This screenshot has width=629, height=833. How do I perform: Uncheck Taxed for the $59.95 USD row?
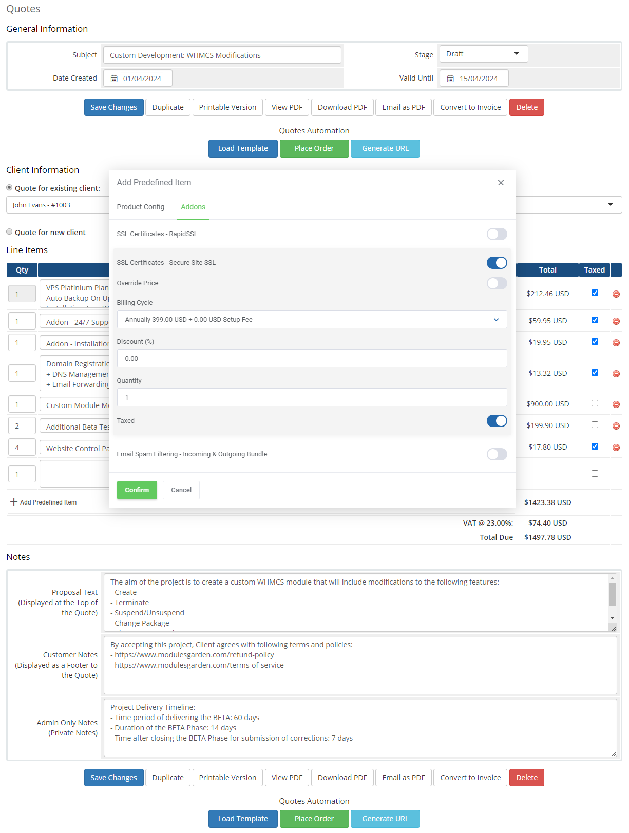pos(595,320)
